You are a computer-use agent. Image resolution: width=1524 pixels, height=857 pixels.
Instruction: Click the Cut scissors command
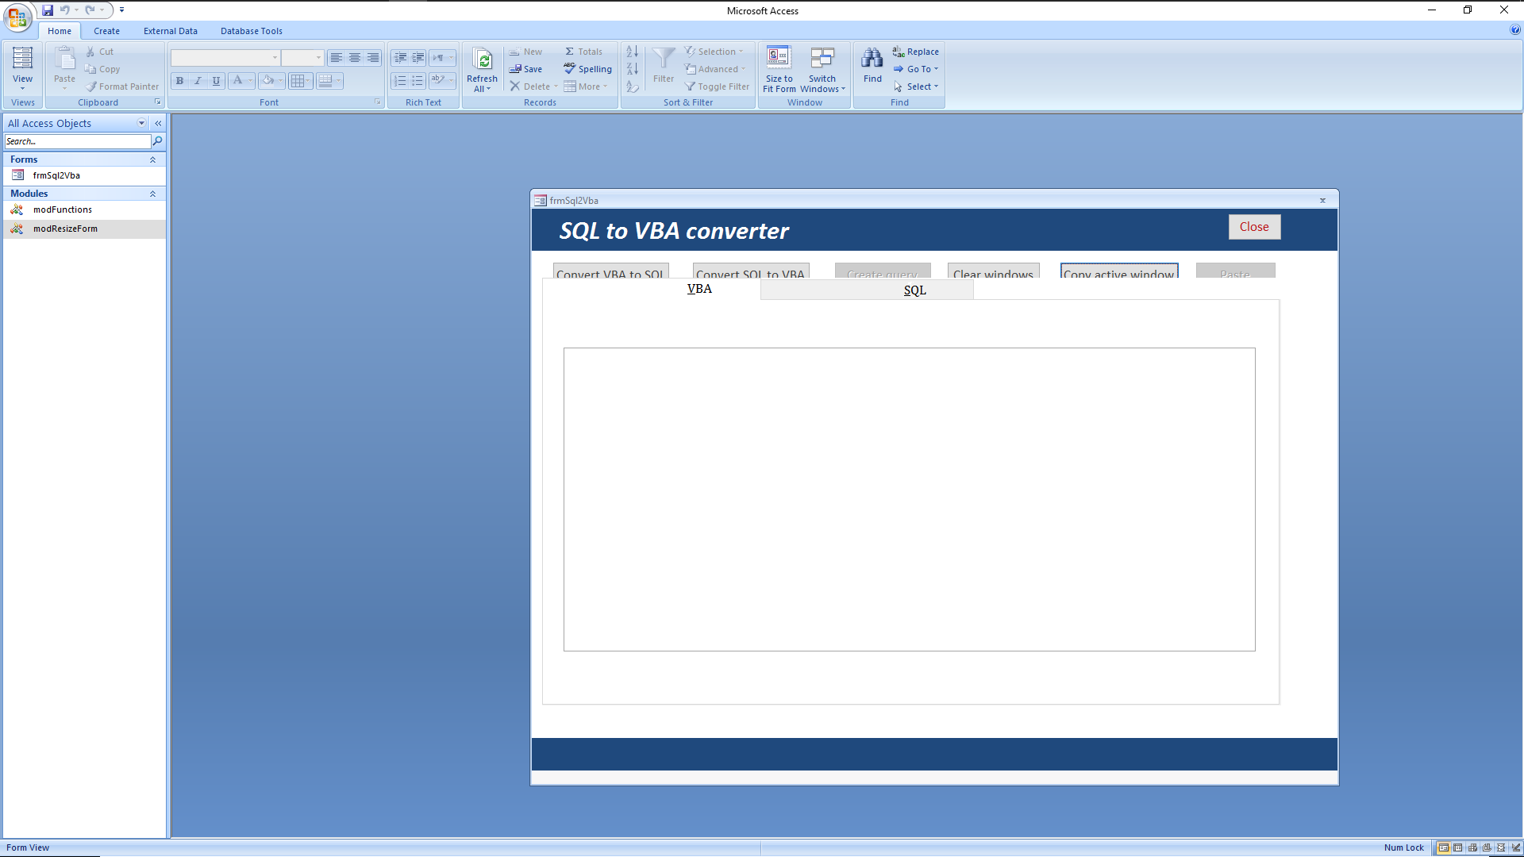pyautogui.click(x=100, y=52)
